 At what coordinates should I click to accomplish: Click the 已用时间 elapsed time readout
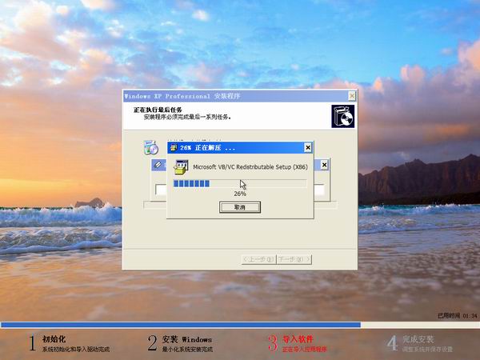point(458,316)
